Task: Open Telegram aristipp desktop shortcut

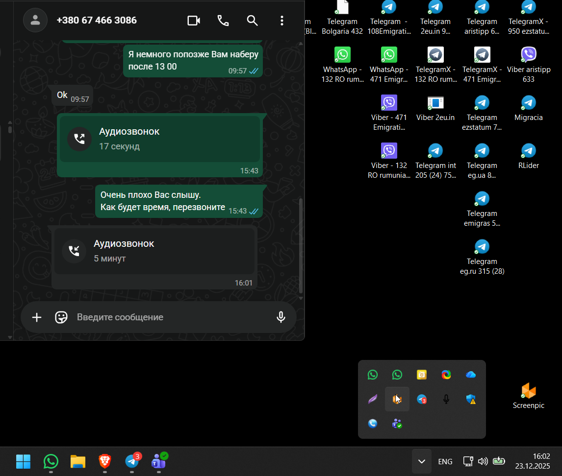Action: point(482,18)
